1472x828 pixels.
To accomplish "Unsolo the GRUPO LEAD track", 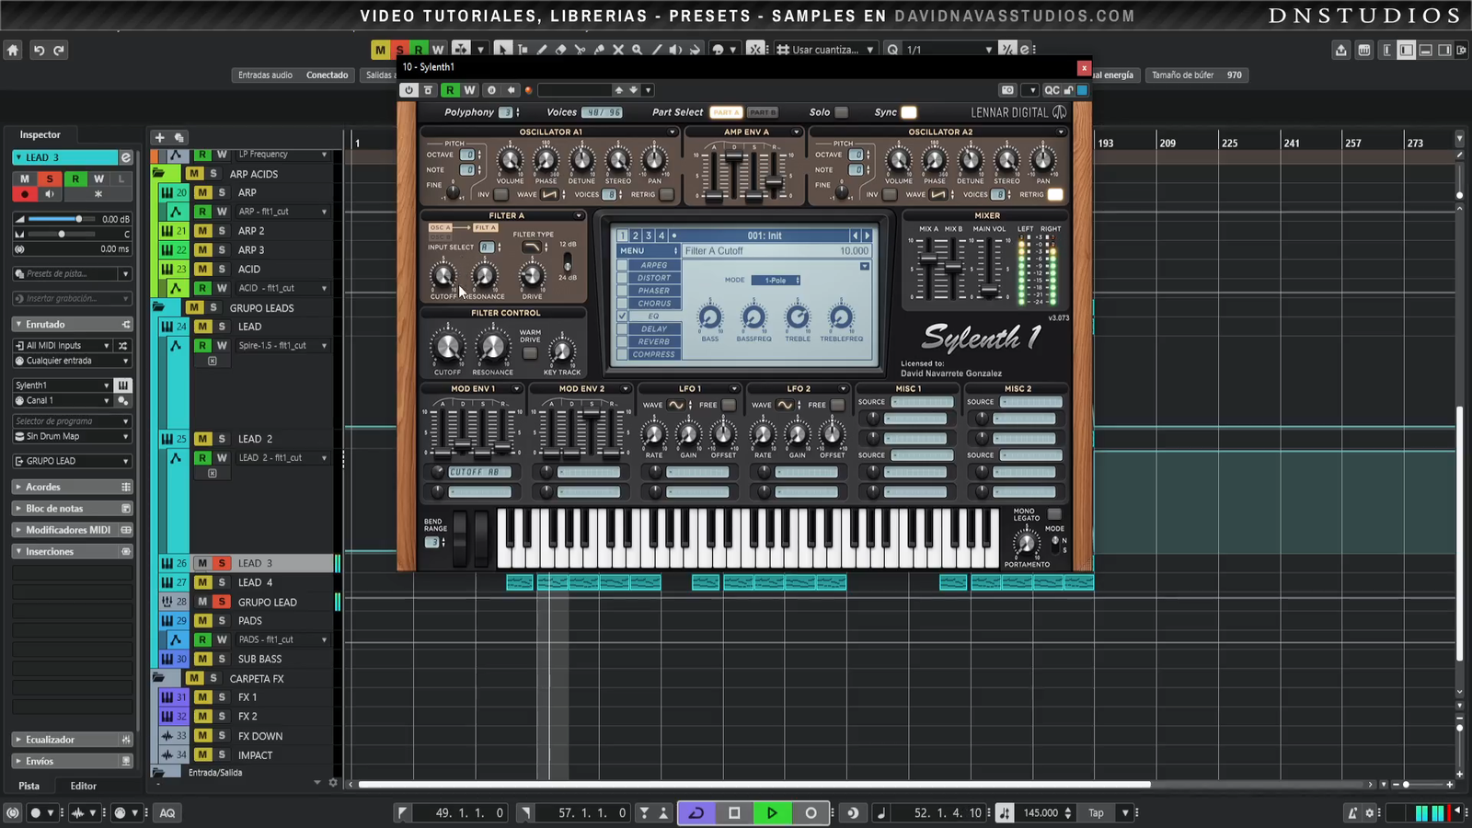I will [222, 602].
